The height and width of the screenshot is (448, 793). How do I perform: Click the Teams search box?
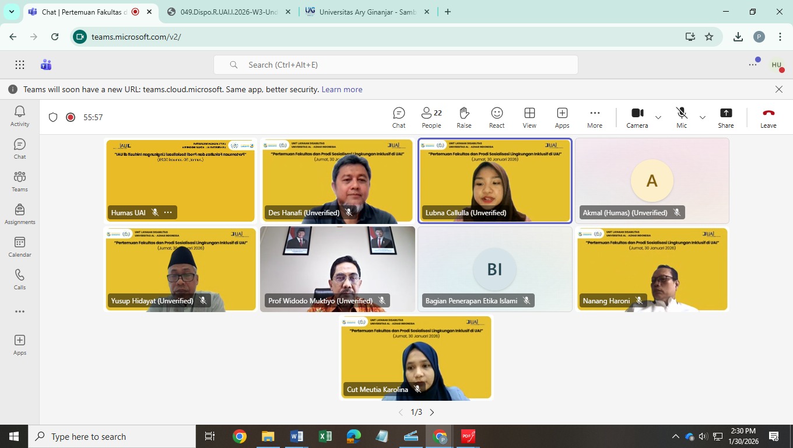(395, 65)
